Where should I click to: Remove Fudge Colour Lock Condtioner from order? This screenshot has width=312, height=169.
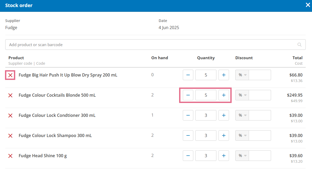(x=10, y=116)
